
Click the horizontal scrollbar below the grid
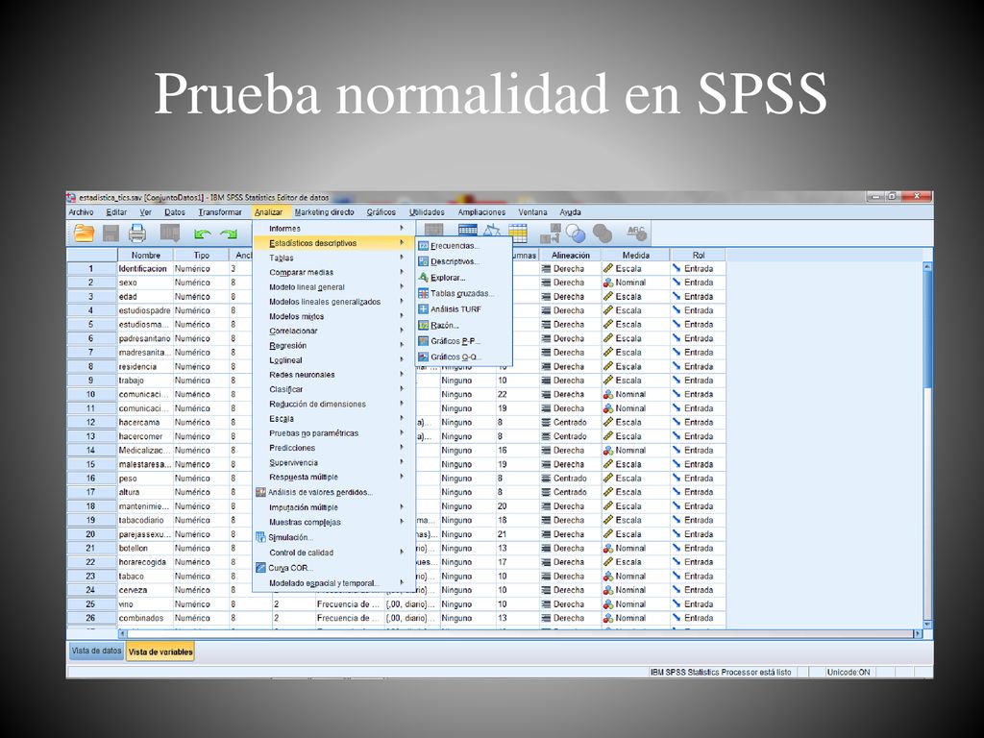point(520,634)
